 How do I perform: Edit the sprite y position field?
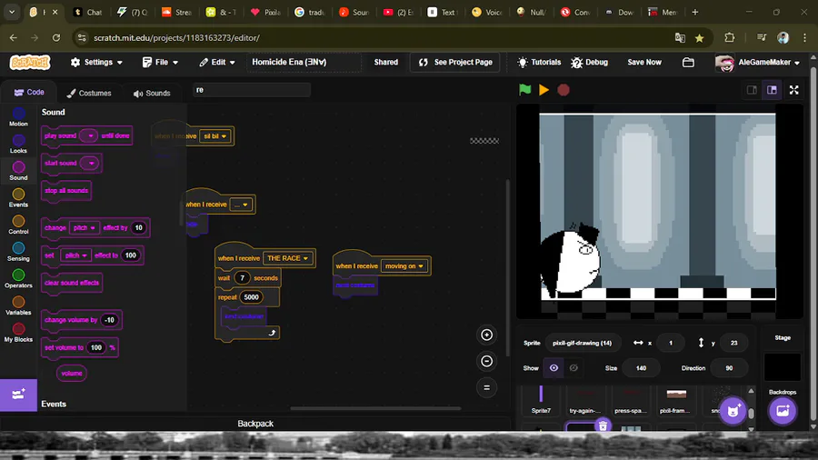734,343
